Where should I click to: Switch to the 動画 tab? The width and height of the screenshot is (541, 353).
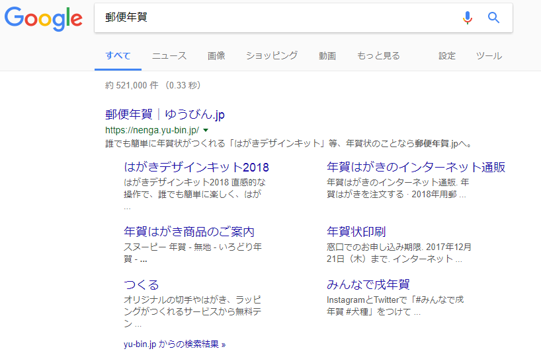(x=327, y=55)
